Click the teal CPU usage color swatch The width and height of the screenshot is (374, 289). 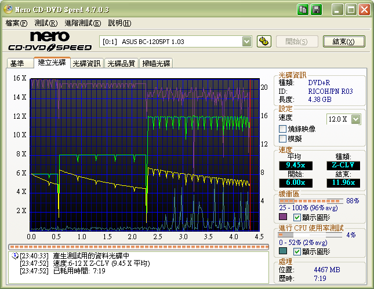283,251
